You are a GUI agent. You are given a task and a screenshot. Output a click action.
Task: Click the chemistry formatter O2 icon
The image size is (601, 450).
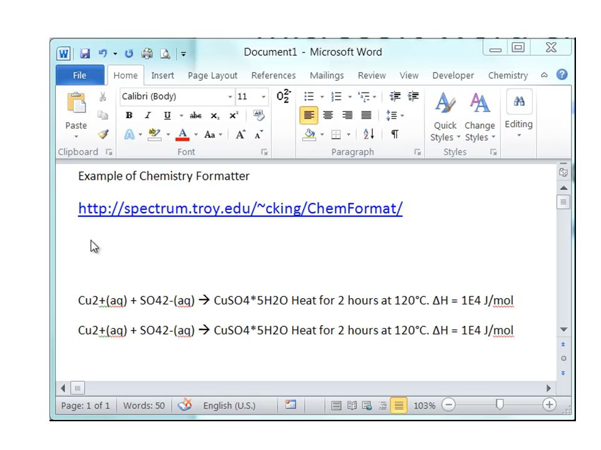point(284,96)
